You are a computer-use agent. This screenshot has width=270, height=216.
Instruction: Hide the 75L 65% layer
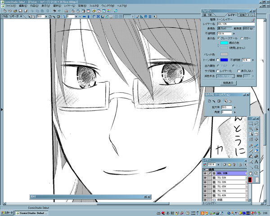coord(205,187)
